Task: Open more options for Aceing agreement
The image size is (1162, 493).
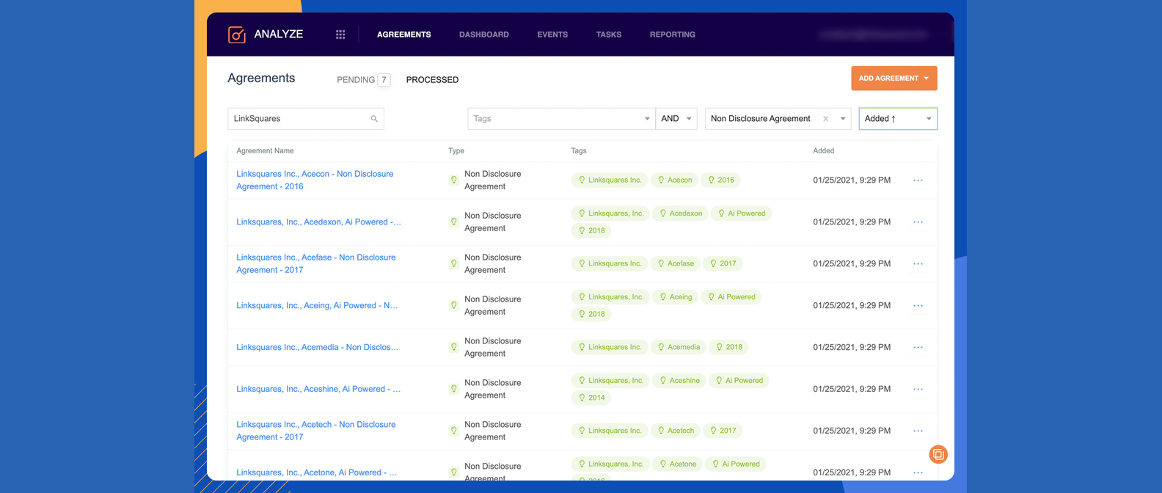Action: point(918,306)
